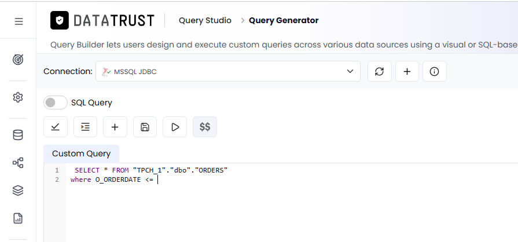The width and height of the screenshot is (518, 242).
Task: Open the report chart icon in sidebar
Action: pos(18,218)
